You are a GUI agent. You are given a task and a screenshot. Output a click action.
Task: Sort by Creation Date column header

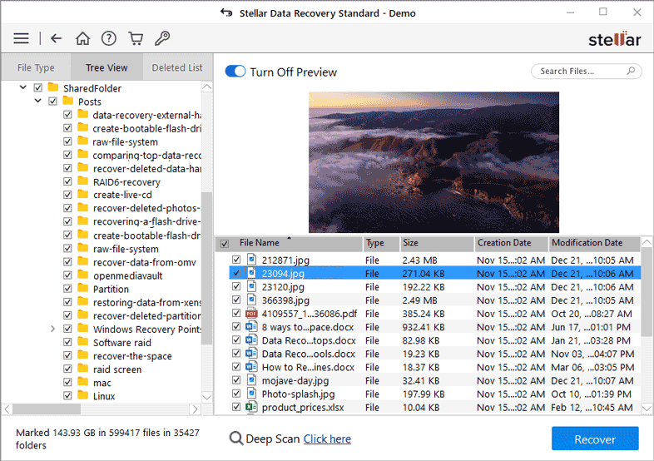[x=511, y=244]
